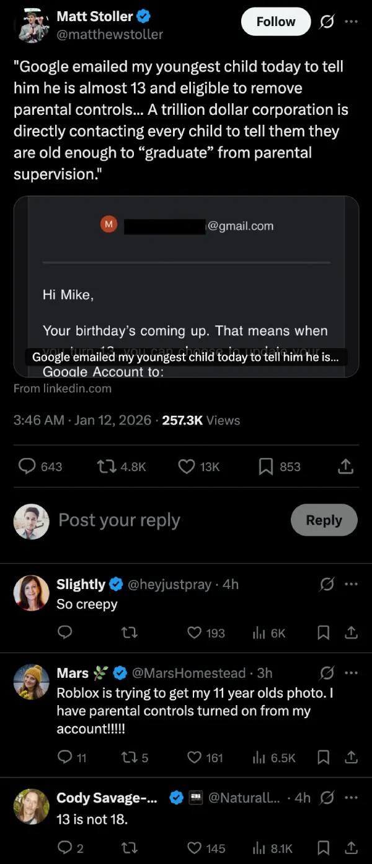Open the From linkedin.com link
The height and width of the screenshot is (864, 372).
[x=62, y=389]
